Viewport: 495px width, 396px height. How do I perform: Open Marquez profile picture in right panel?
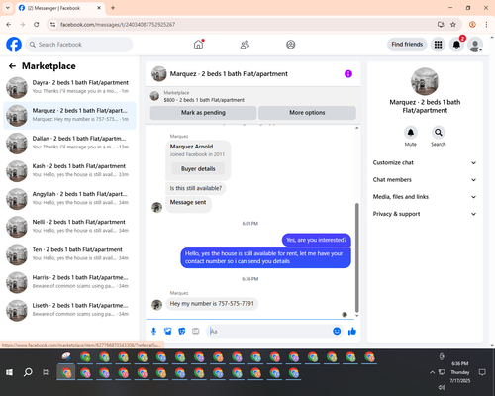[x=425, y=81]
